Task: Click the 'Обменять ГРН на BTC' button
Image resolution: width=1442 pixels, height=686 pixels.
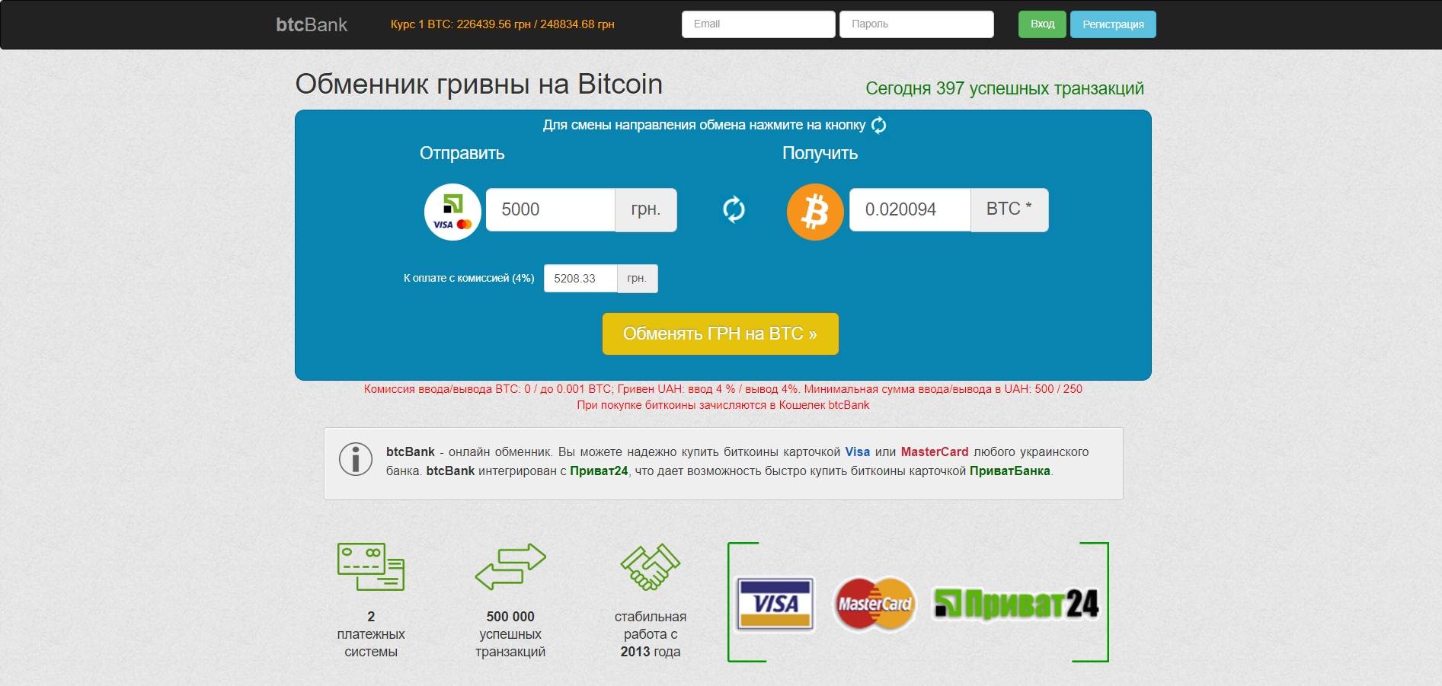Action: 720,333
